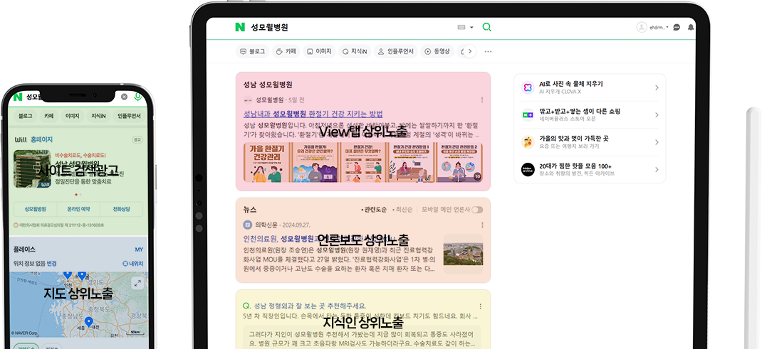Screen dimensions: 762x349
Task: Click the green search magnifier icon on tablet
Action: click(487, 27)
